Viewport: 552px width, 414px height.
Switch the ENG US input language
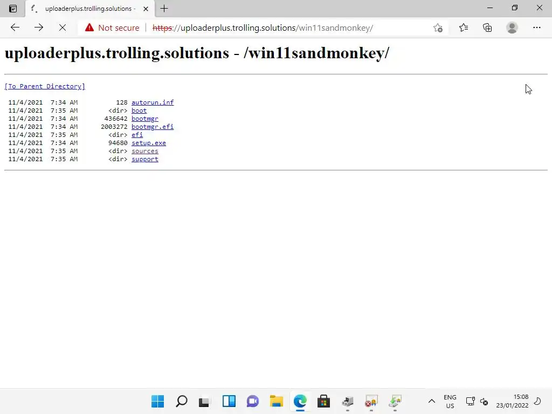click(x=450, y=401)
